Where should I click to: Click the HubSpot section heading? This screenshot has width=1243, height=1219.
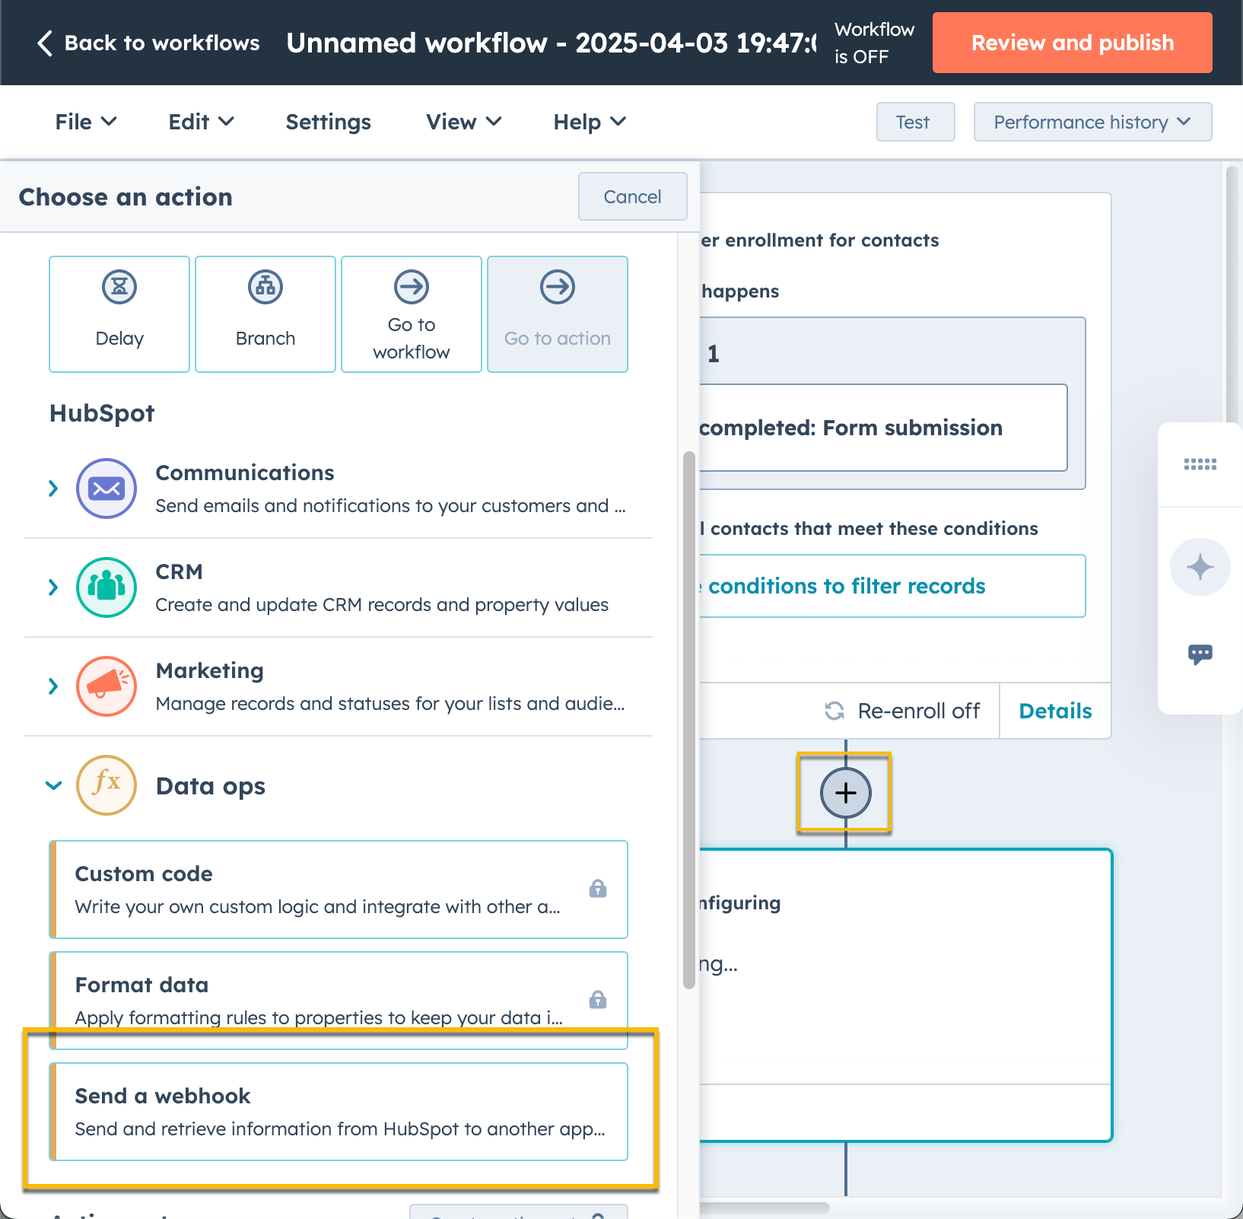[x=102, y=412]
